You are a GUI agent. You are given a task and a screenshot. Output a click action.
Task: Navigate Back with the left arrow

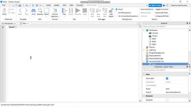coord(20,11)
